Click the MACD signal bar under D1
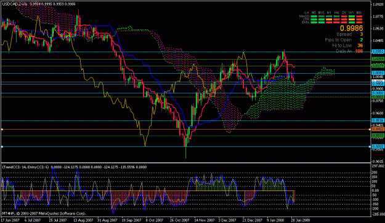385x223 pixels. 344,17
